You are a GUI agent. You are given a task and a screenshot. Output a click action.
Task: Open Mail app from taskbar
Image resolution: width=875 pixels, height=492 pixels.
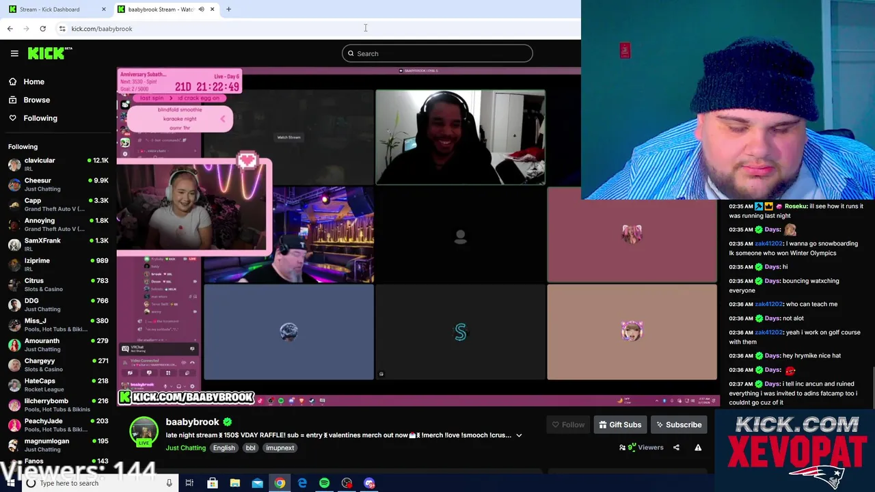click(257, 483)
